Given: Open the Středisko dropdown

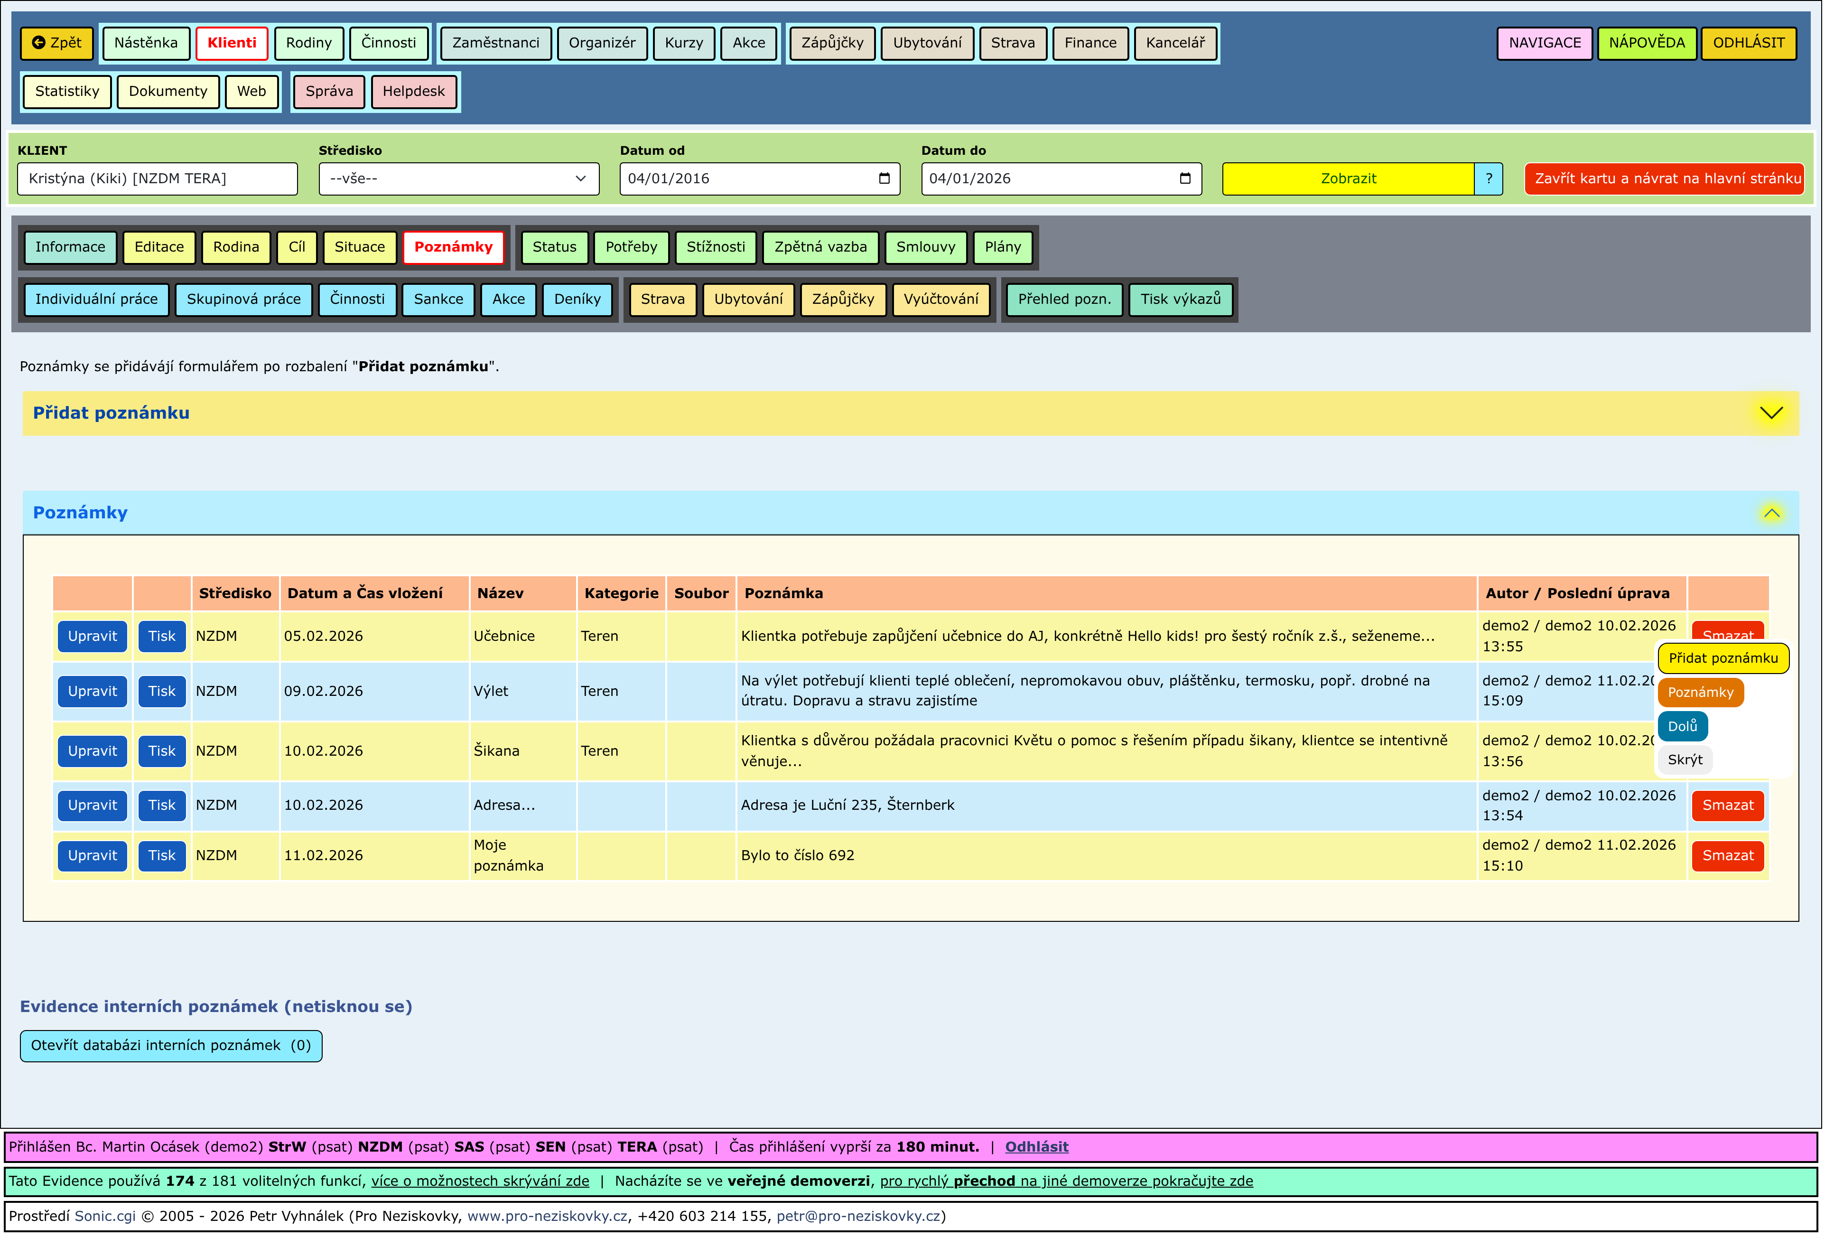Looking at the screenshot, I should (458, 178).
